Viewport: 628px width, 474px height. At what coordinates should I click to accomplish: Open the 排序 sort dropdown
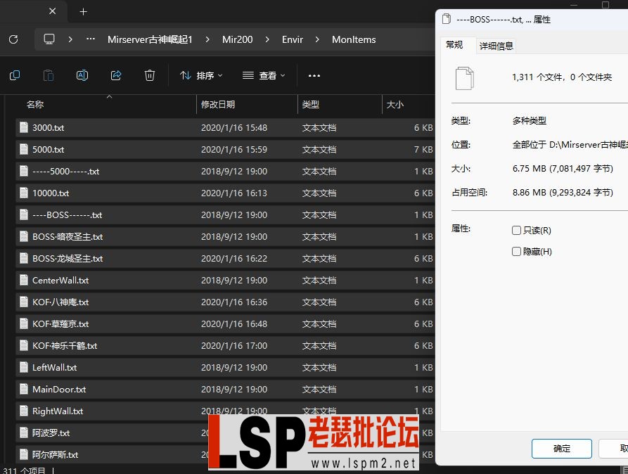pyautogui.click(x=201, y=75)
